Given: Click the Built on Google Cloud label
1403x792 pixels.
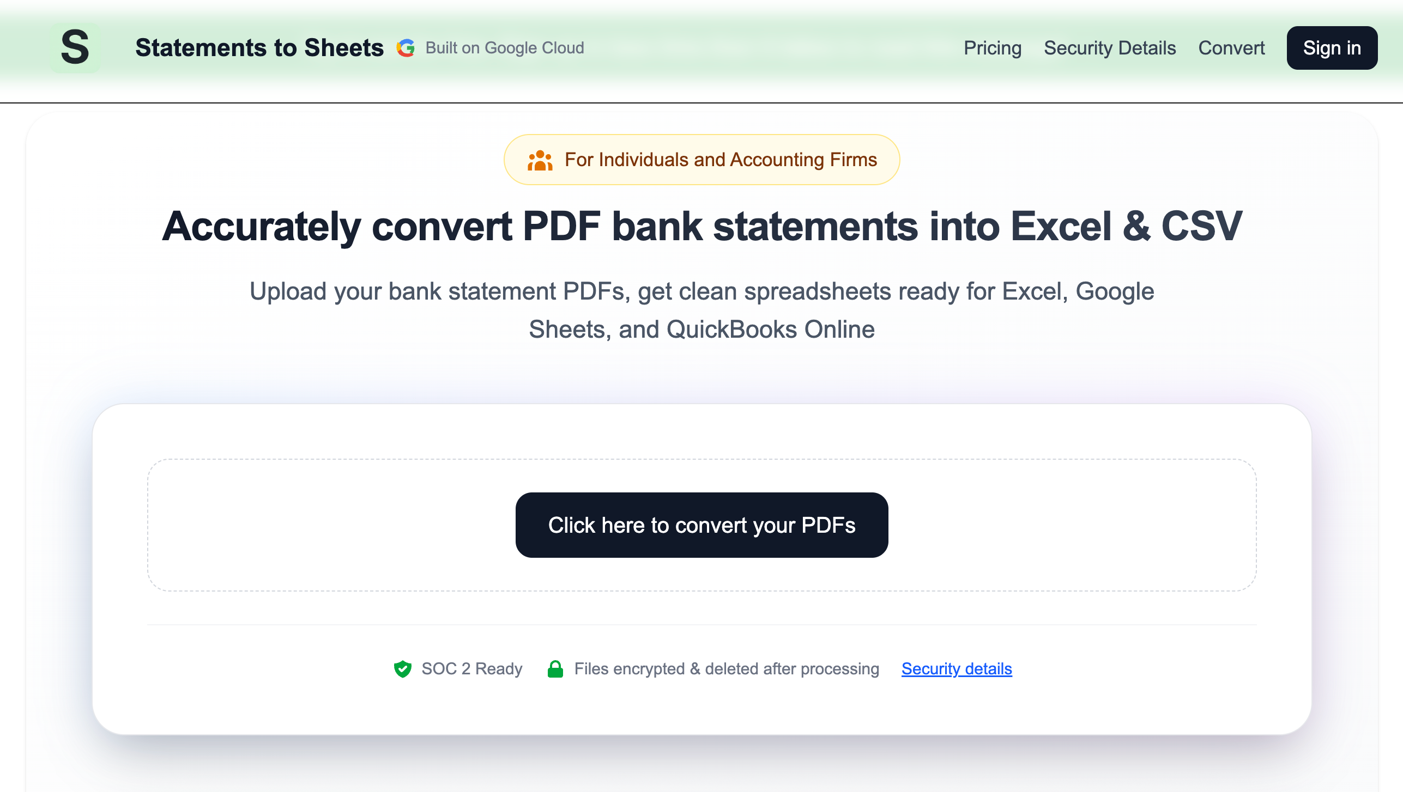Looking at the screenshot, I should click(504, 48).
